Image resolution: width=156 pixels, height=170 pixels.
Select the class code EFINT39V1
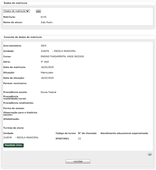pyautogui.click(x=62, y=139)
